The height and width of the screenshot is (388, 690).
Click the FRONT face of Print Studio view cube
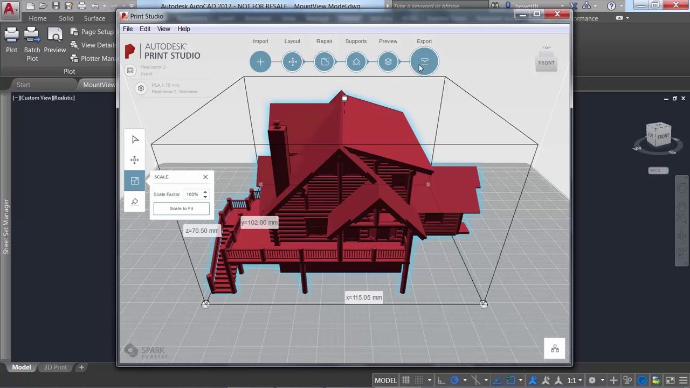pos(546,63)
